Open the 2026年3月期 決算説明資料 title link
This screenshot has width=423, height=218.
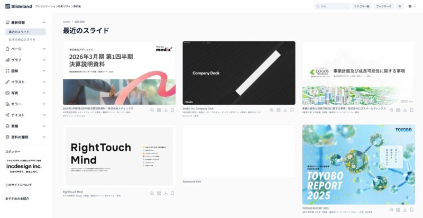tap(98, 108)
